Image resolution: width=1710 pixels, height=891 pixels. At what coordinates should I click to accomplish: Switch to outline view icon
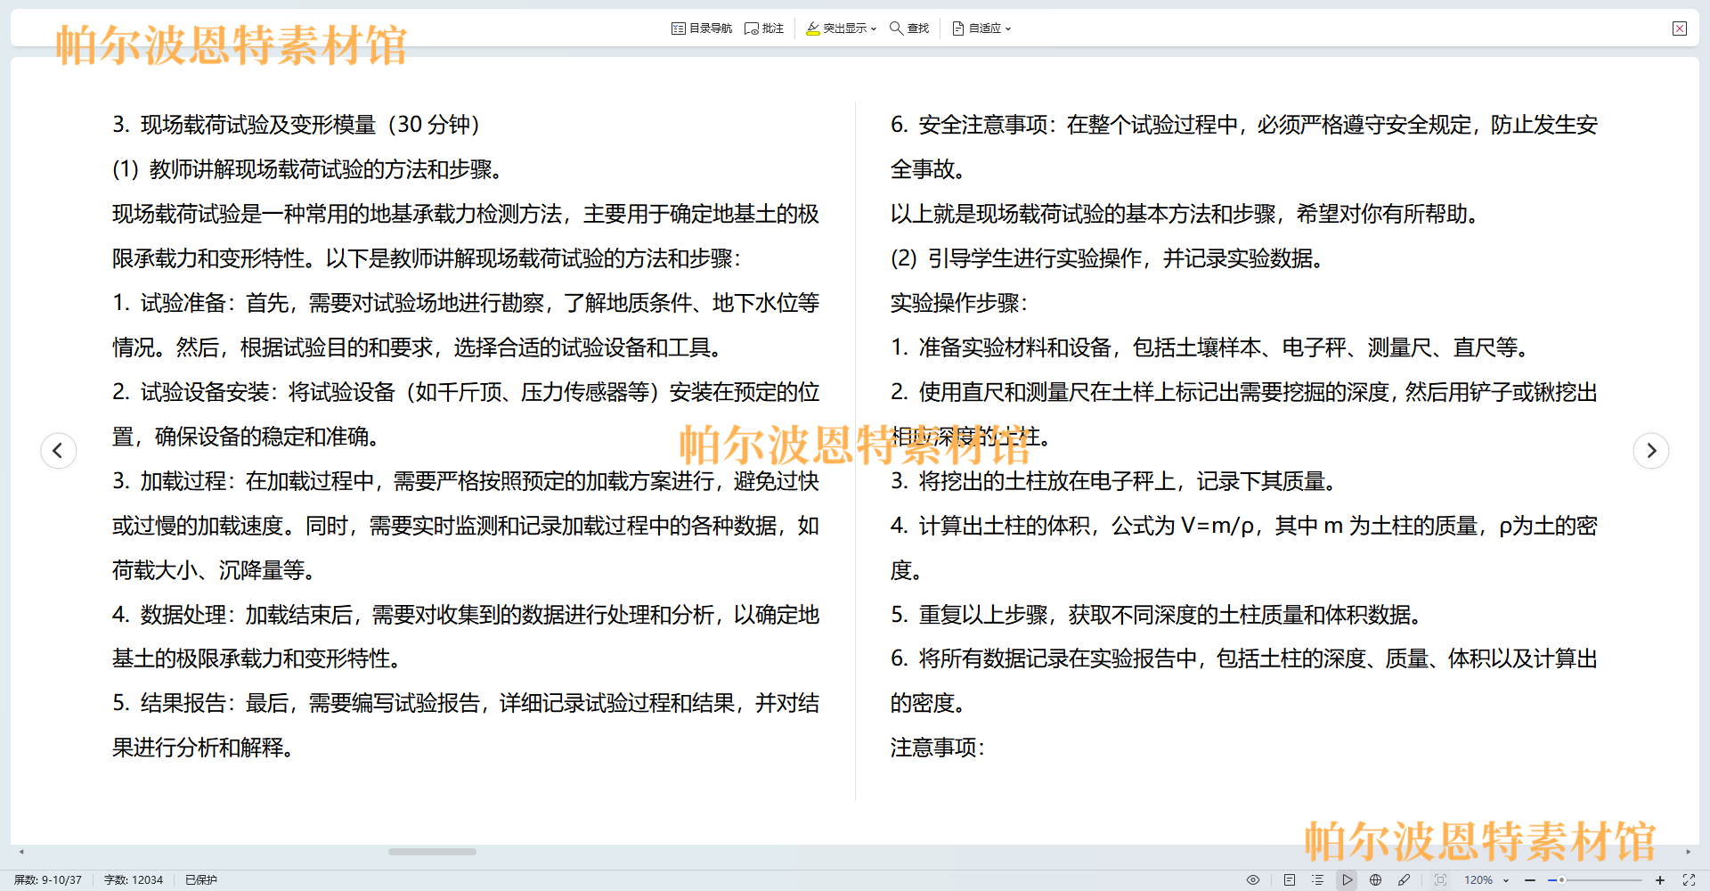pos(1318,879)
